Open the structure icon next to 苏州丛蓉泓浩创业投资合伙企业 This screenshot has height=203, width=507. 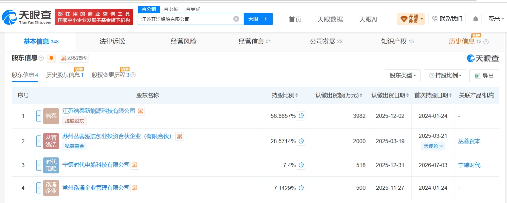180,136
